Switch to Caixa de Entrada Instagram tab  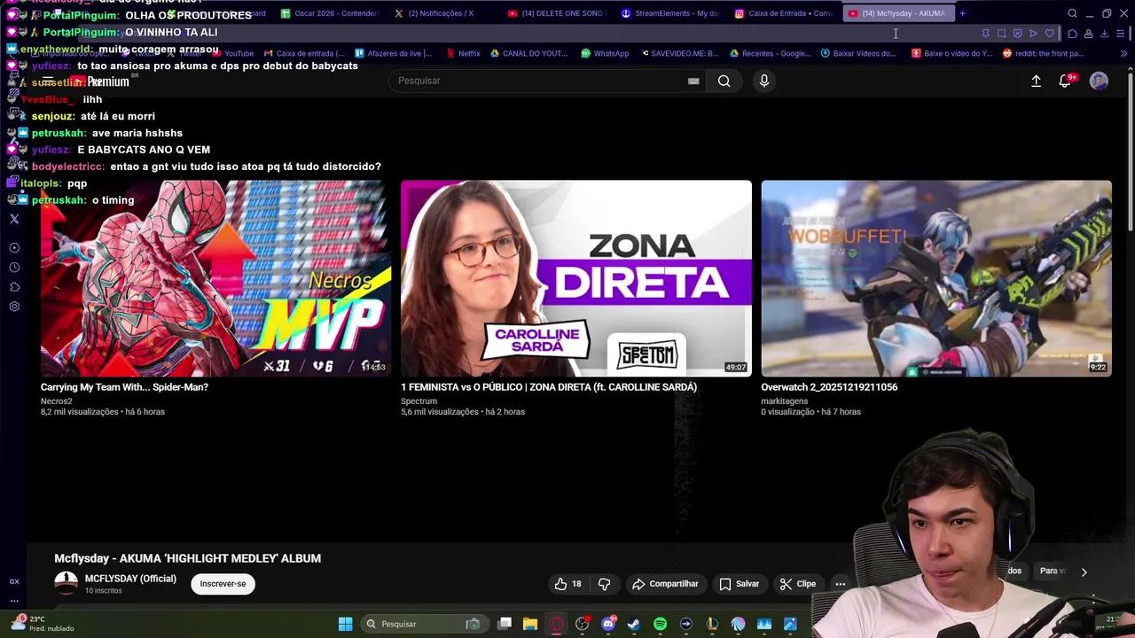click(x=784, y=13)
